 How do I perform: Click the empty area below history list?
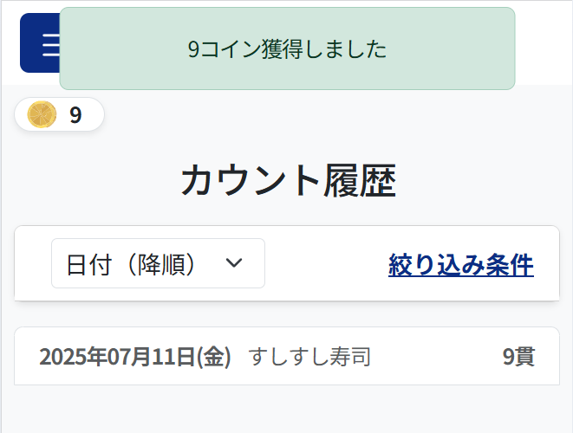pyautogui.click(x=287, y=409)
